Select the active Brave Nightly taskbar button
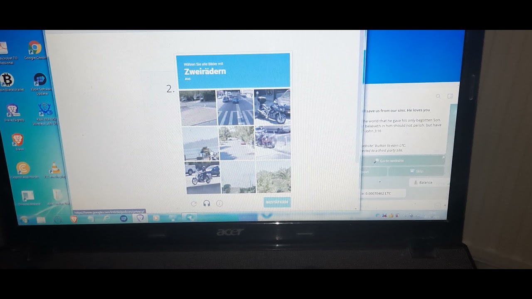532x299 pixels. click(140, 218)
